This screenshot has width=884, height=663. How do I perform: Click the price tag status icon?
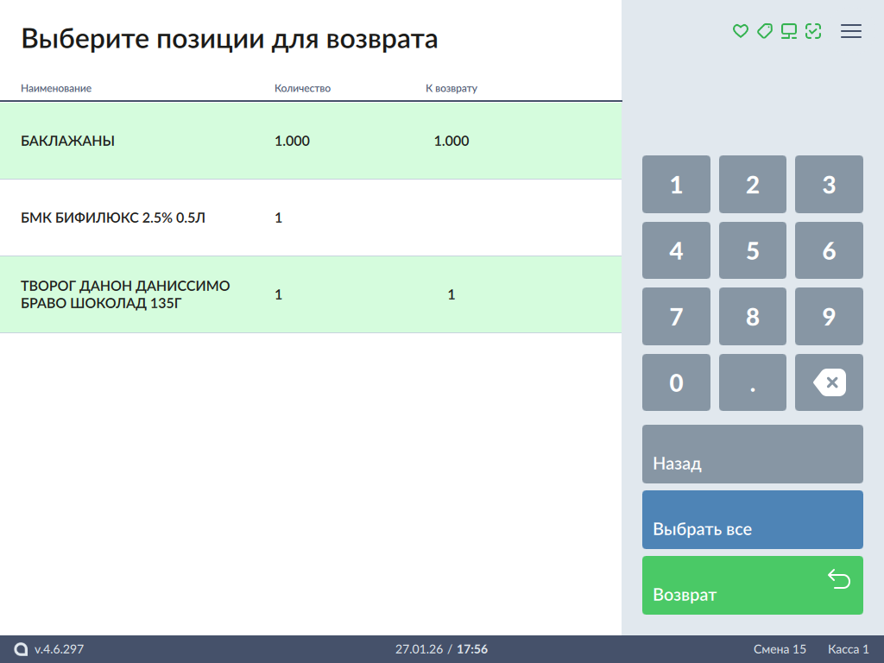click(x=764, y=31)
